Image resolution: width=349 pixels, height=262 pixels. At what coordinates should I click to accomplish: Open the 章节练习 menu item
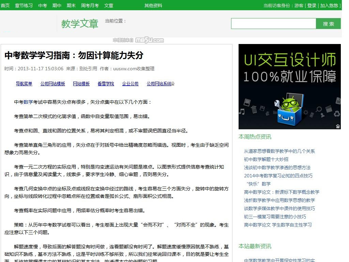click(x=24, y=5)
